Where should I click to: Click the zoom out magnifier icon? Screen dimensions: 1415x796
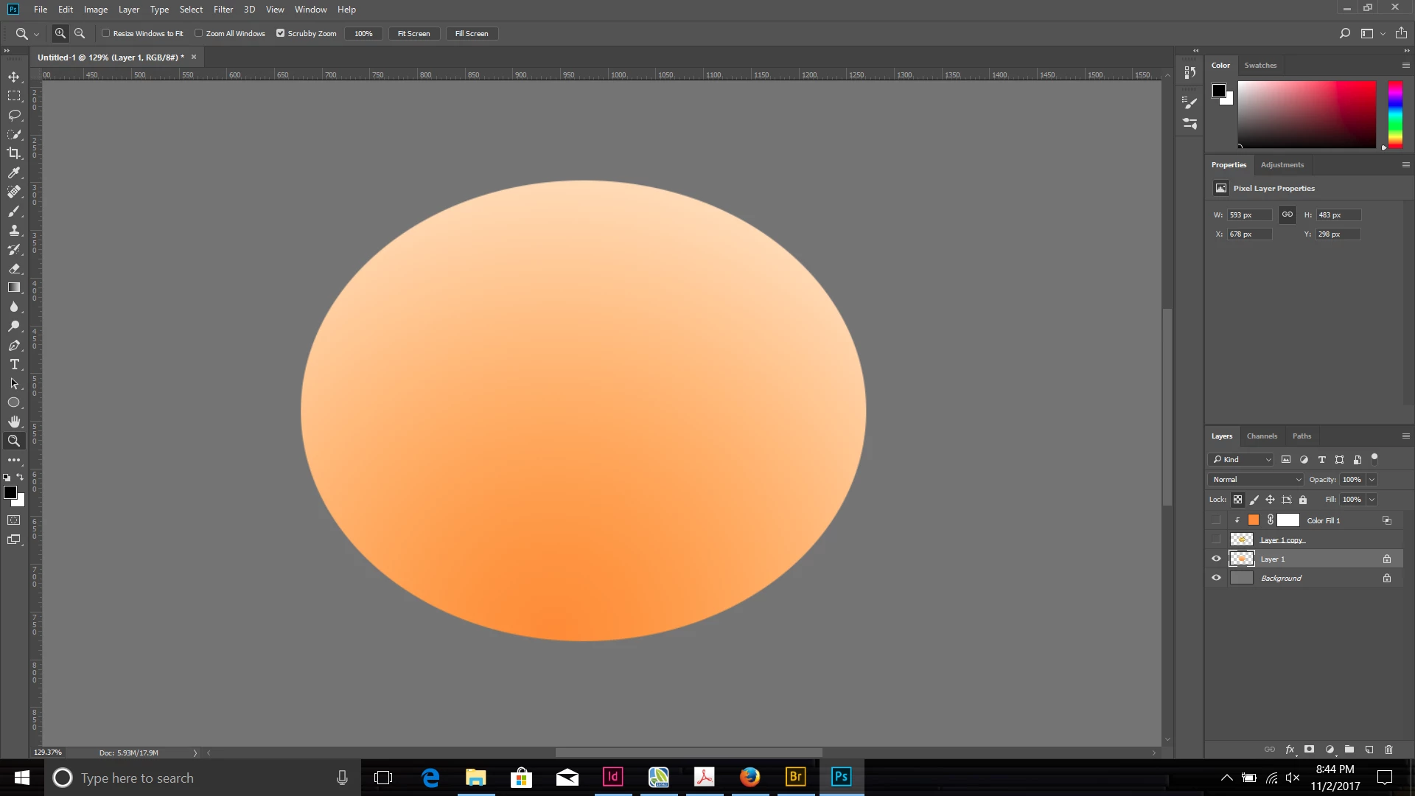80,33
